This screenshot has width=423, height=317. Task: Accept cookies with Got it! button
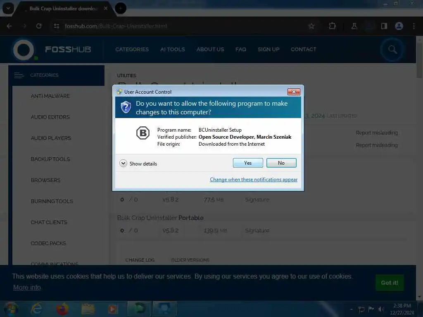click(390, 283)
